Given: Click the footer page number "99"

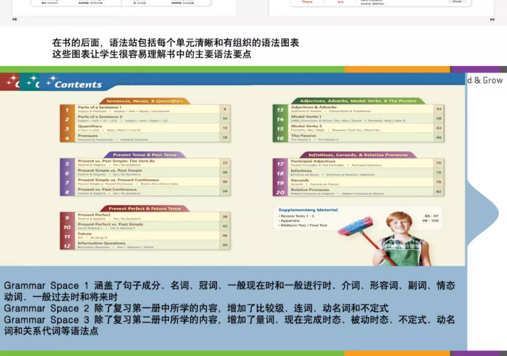Looking at the screenshot, I should [x=492, y=20].
